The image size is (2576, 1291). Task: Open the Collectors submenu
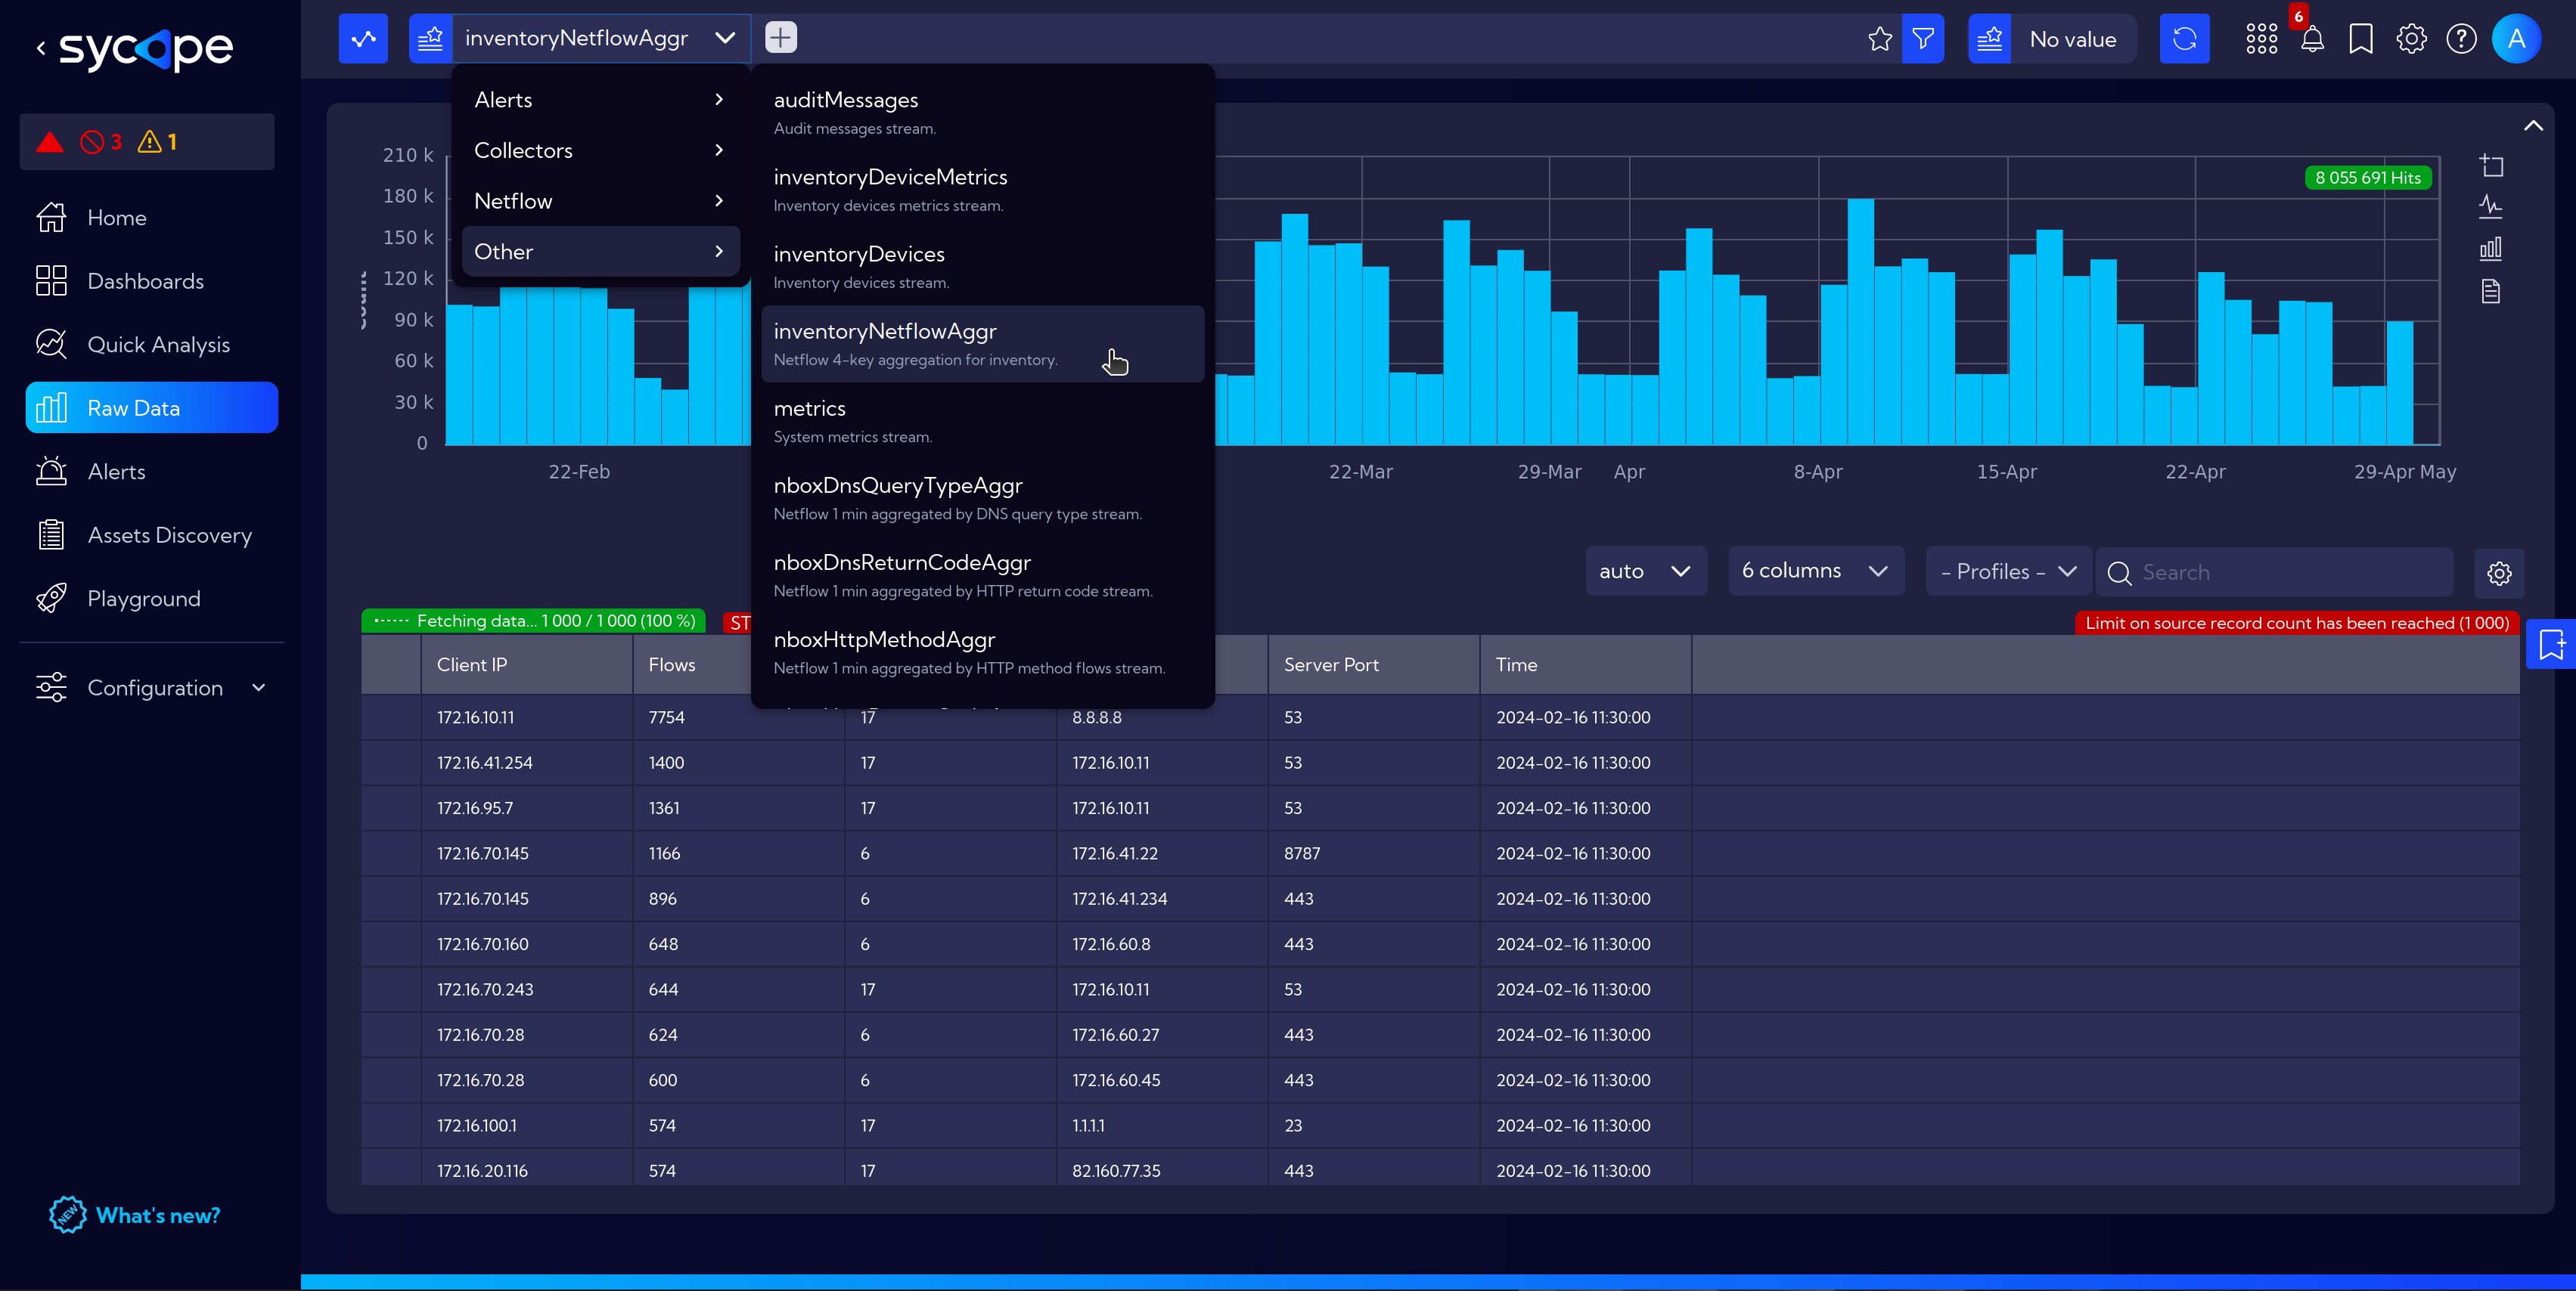[x=596, y=150]
